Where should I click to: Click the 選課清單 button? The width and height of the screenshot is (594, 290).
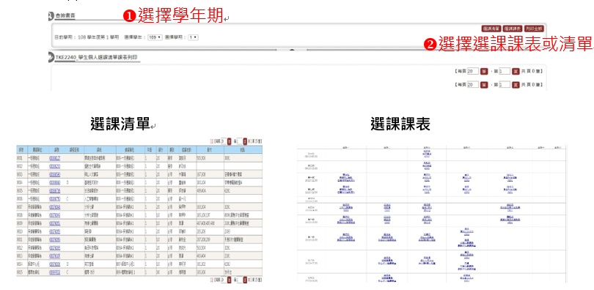click(x=491, y=29)
